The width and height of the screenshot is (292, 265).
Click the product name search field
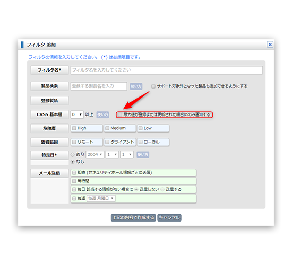pos(99,86)
